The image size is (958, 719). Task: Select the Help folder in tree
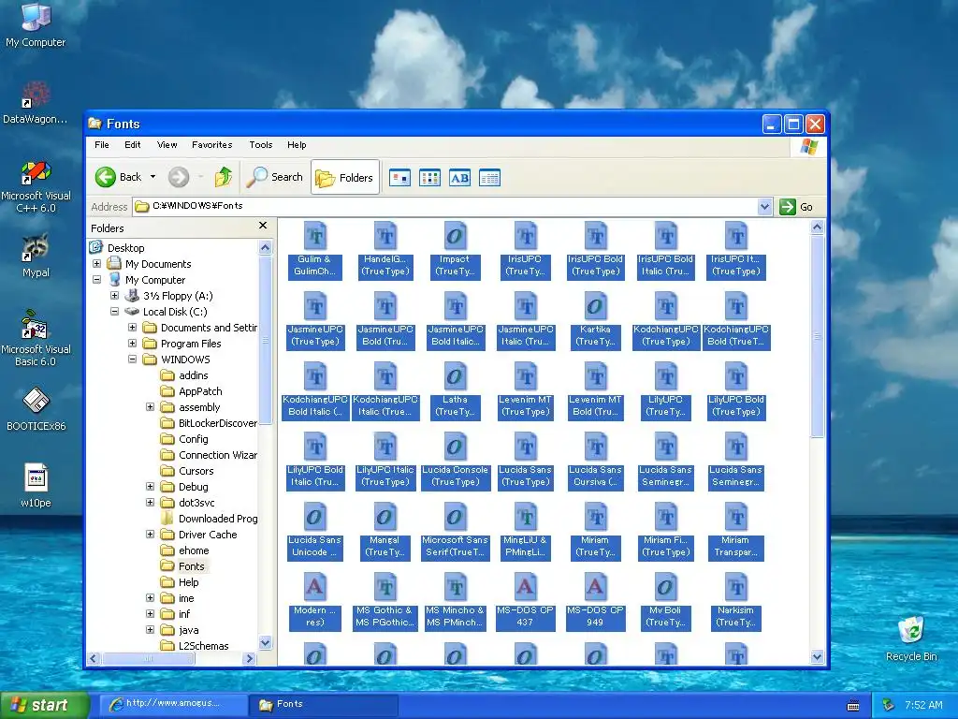180,582
